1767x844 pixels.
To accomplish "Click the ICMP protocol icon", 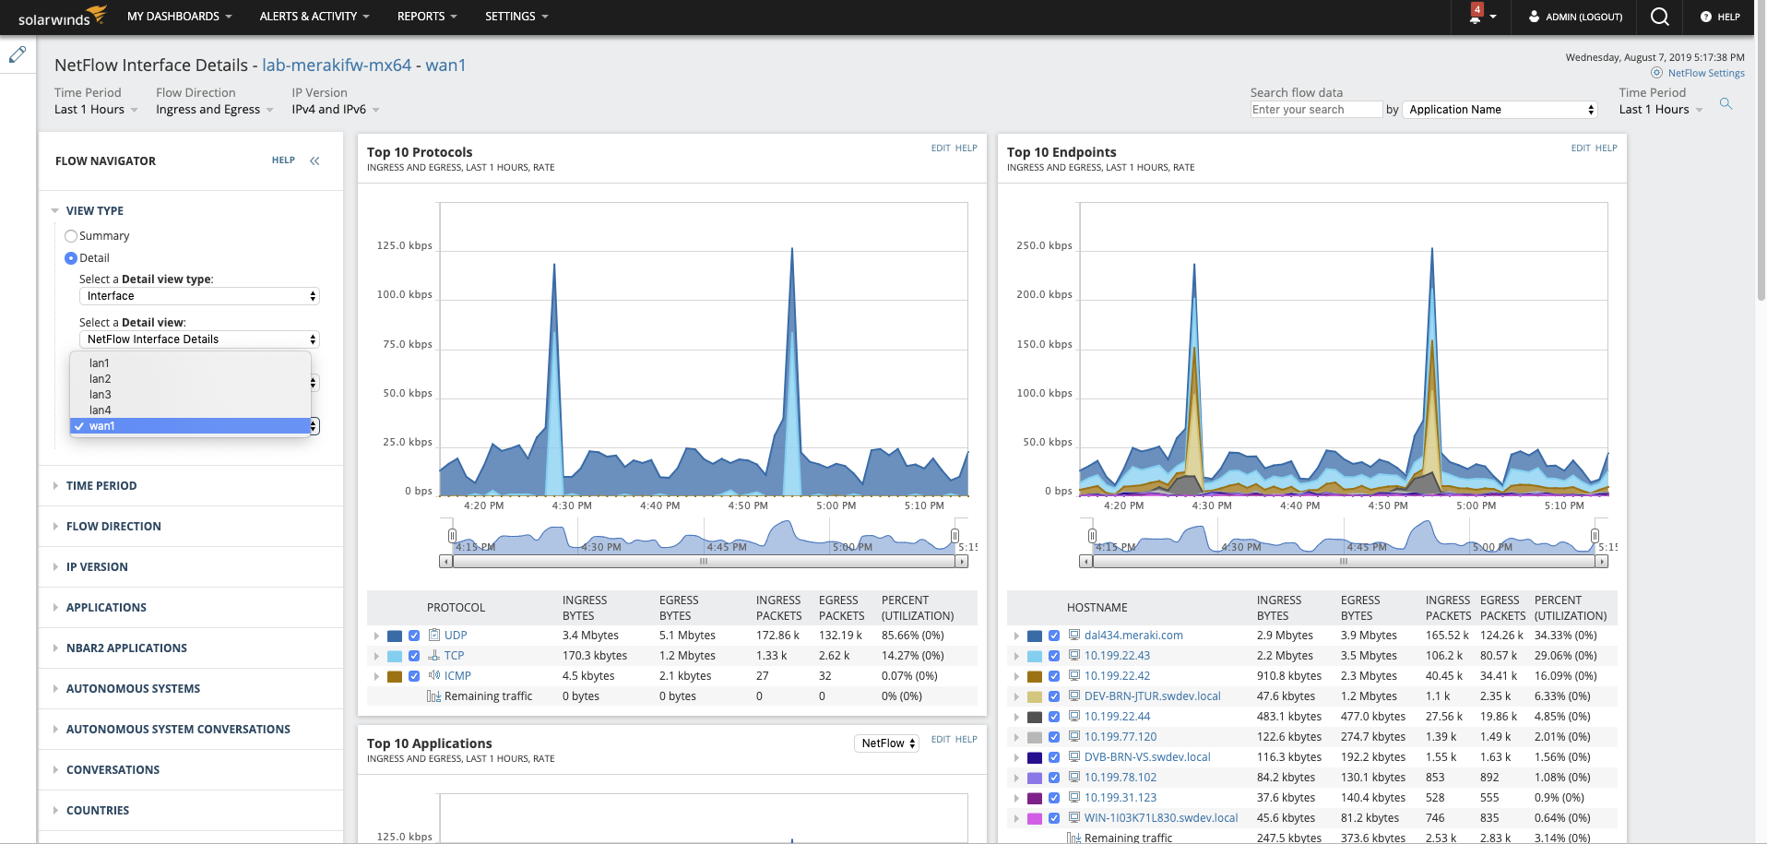I will tap(434, 675).
